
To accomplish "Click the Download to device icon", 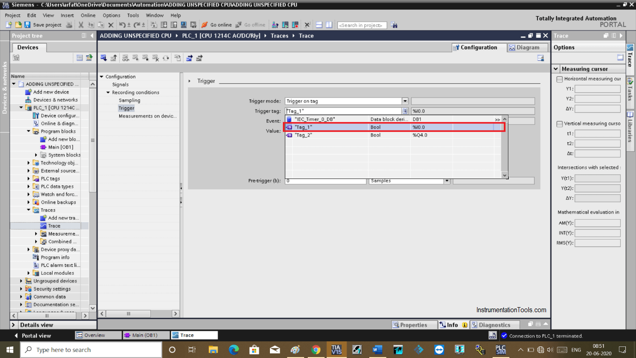I will click(164, 25).
